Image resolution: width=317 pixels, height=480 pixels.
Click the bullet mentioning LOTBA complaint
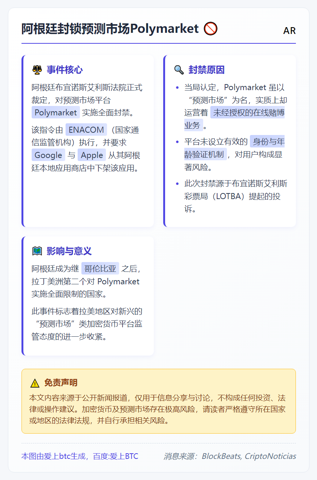236,196
